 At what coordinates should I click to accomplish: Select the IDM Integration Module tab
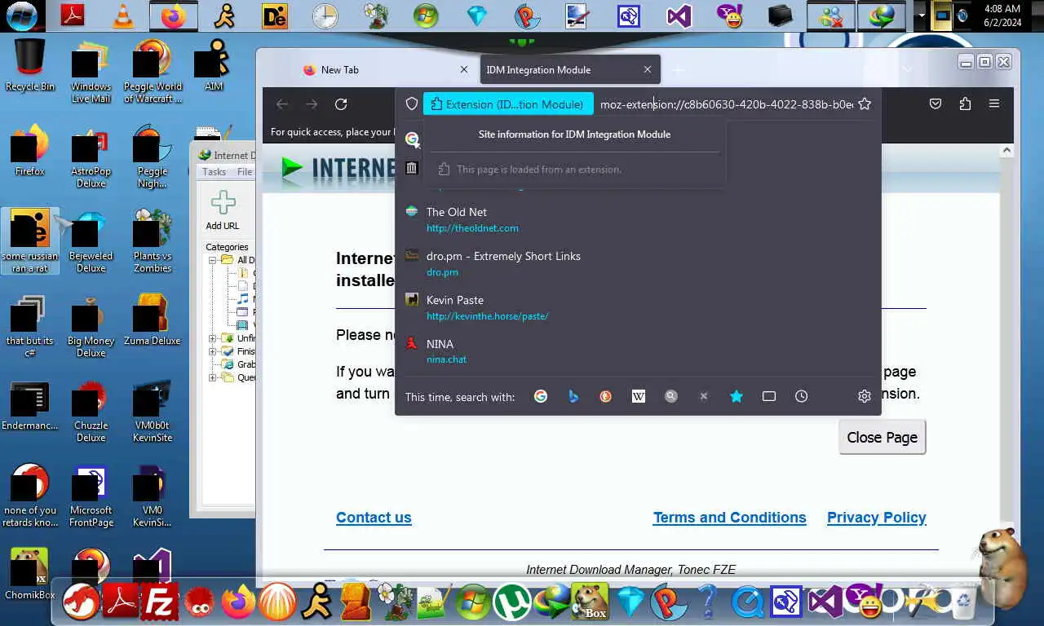click(x=570, y=69)
